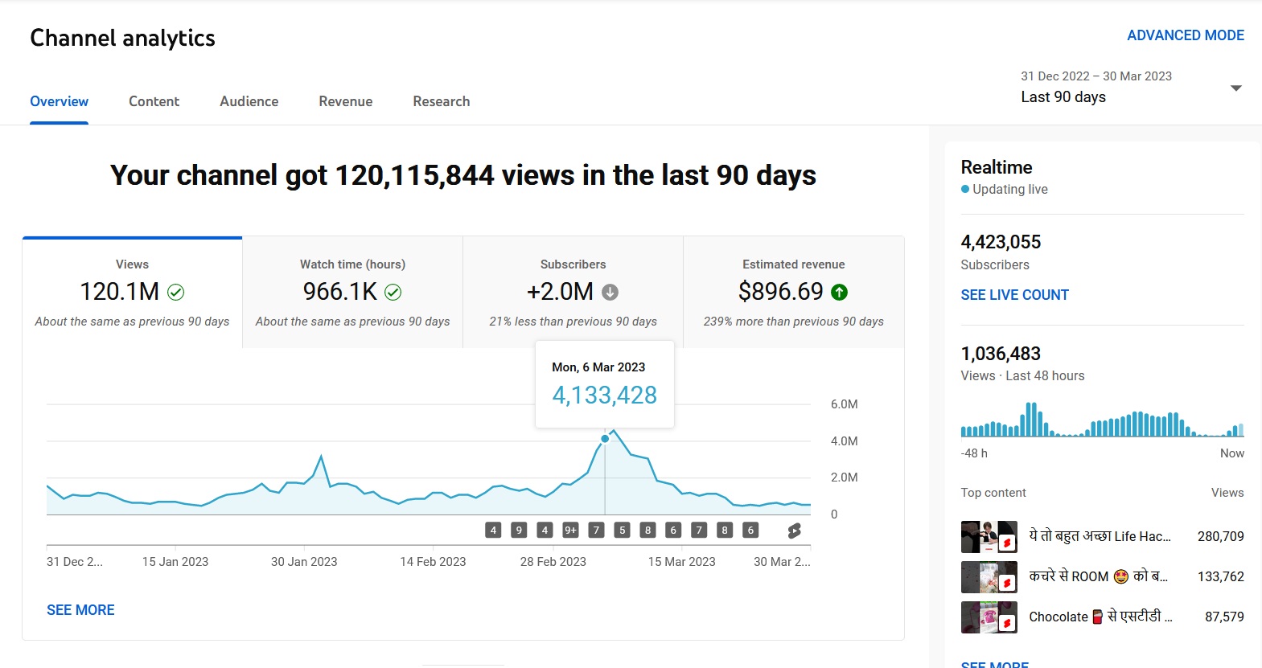Click the 133,762 views count
Viewport: 1262px width, 668px height.
click(x=1220, y=576)
